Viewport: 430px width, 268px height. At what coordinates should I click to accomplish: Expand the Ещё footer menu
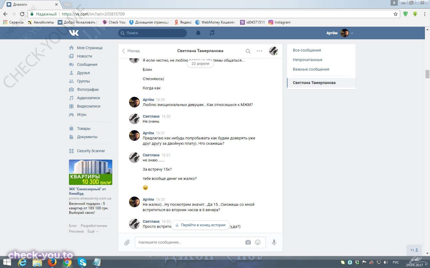[x=93, y=231]
